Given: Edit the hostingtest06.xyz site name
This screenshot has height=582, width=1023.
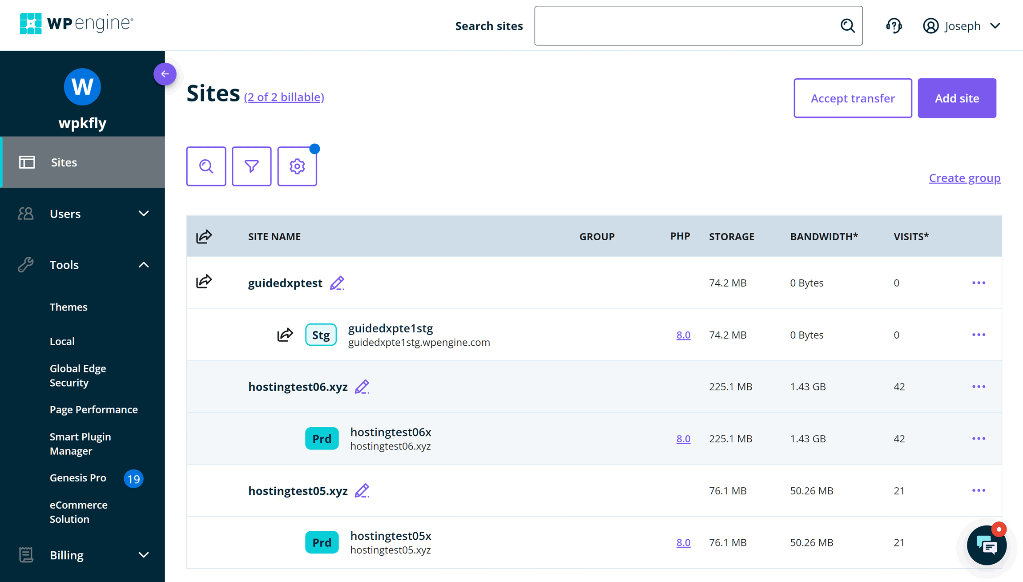Looking at the screenshot, I should click(x=362, y=387).
